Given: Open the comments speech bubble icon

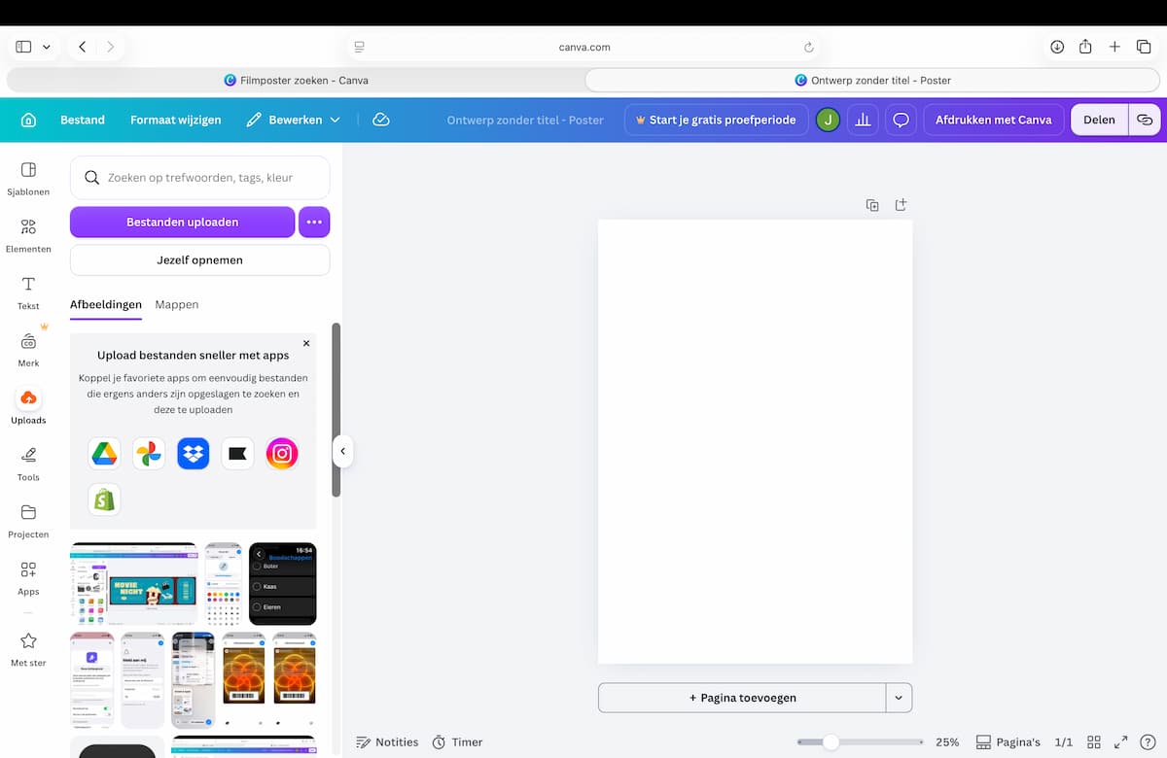Looking at the screenshot, I should [x=902, y=120].
